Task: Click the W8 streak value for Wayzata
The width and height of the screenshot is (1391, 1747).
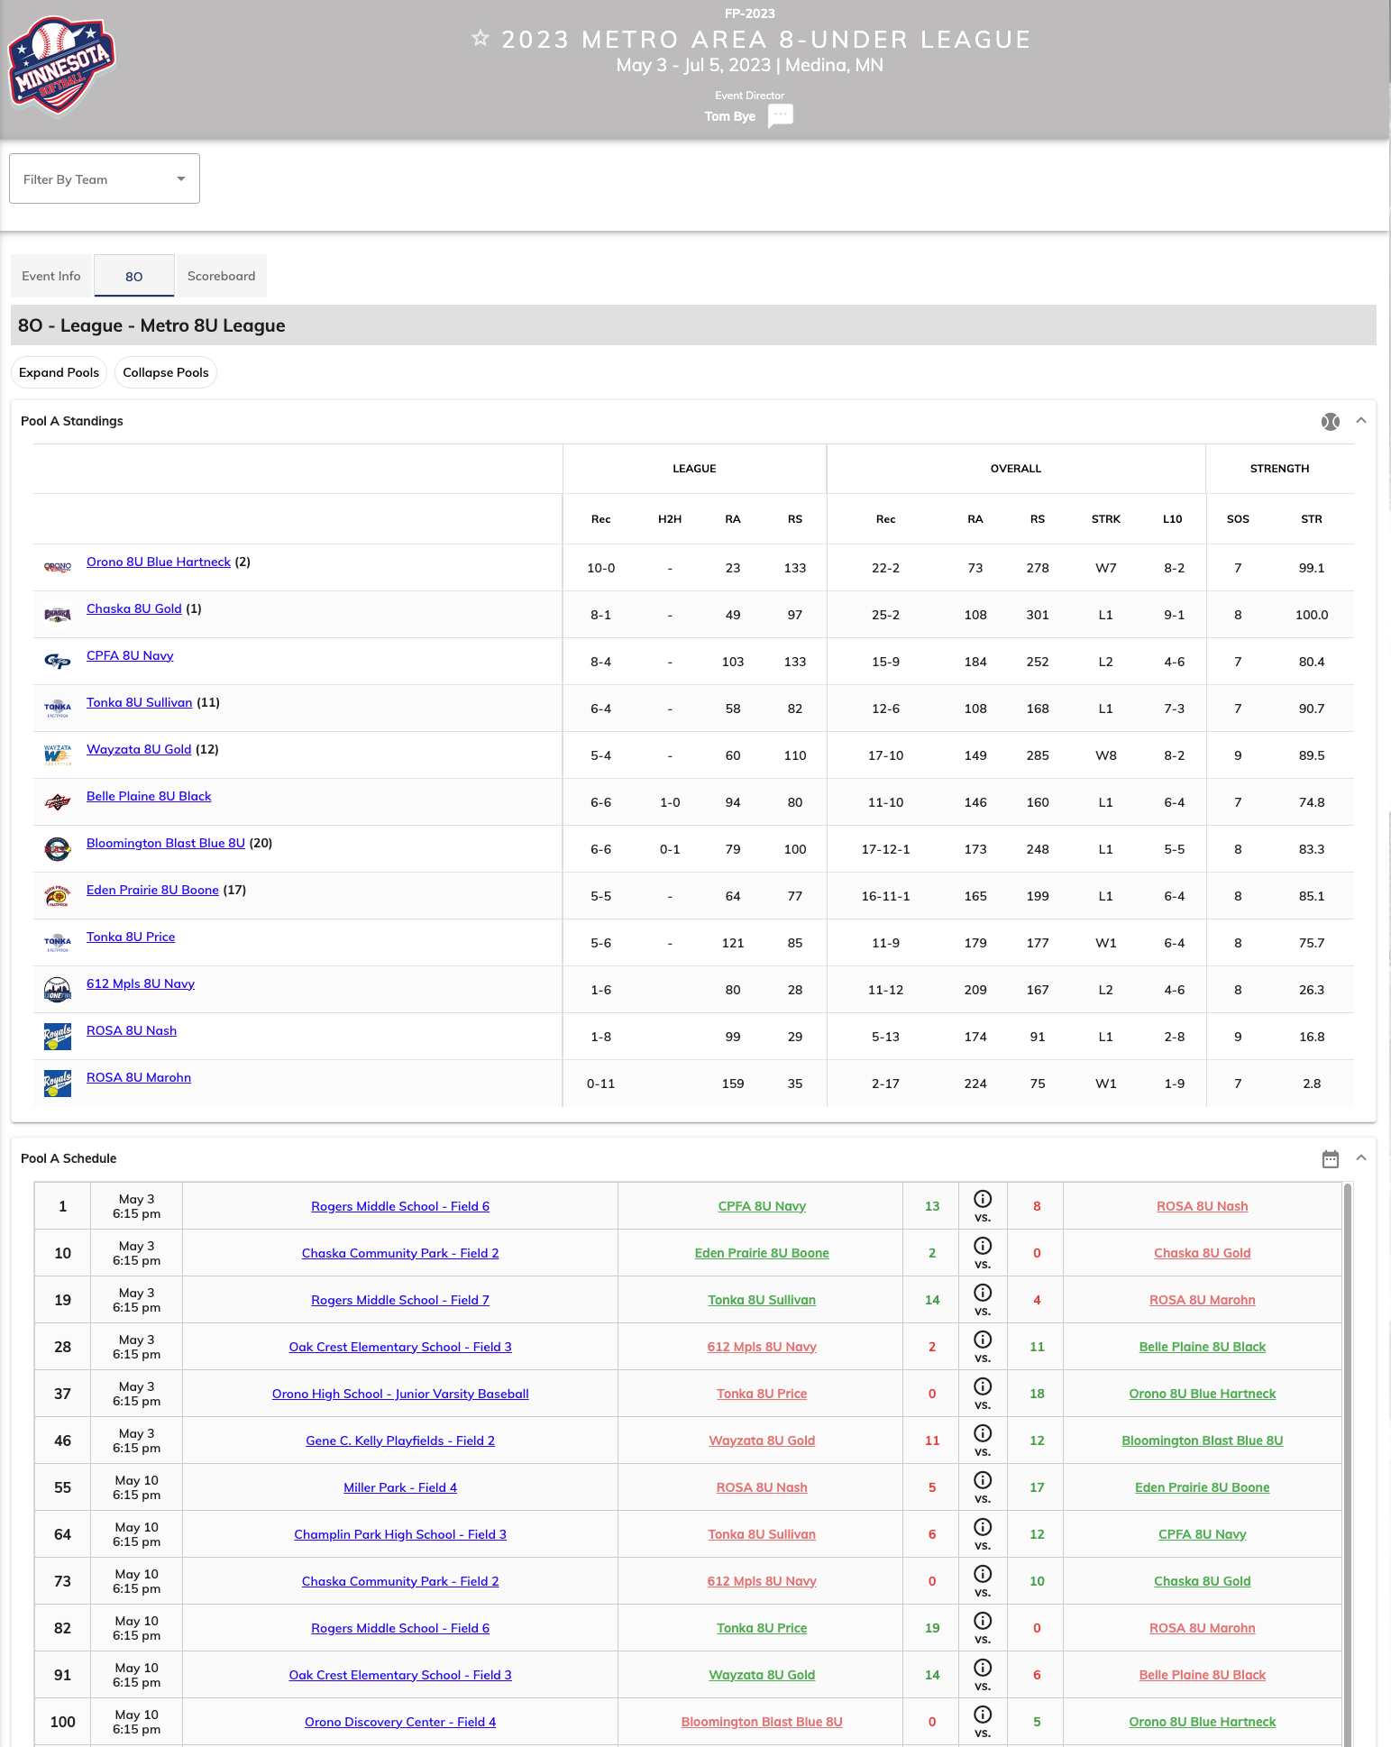Action: tap(1106, 755)
